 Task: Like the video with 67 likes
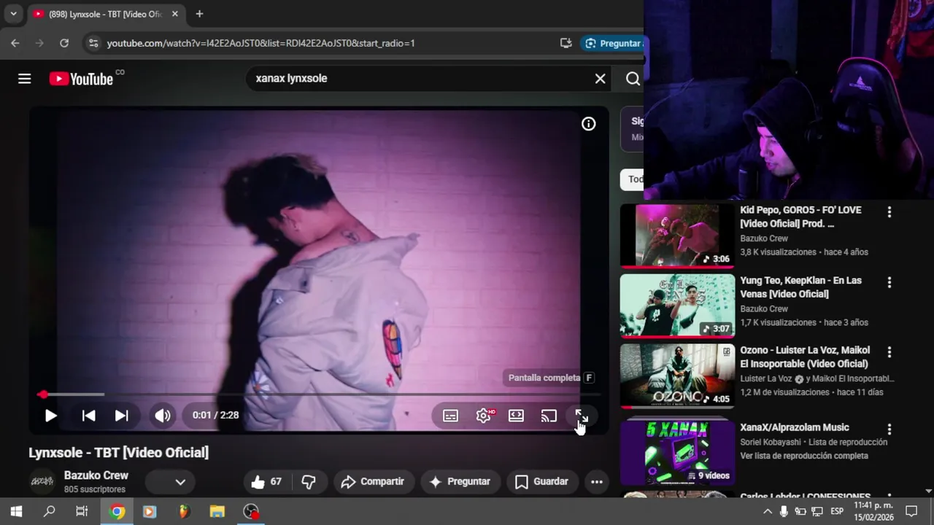tap(267, 481)
